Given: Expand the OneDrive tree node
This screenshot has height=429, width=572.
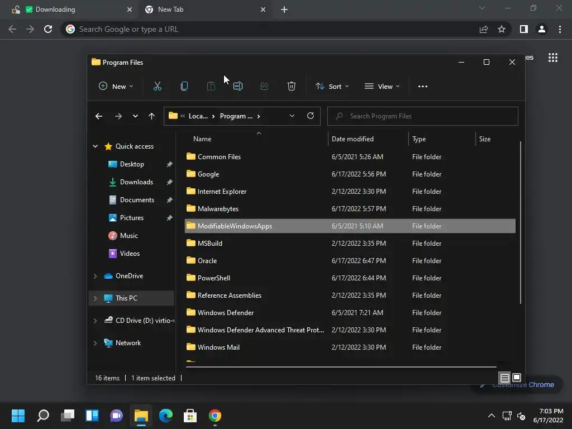Looking at the screenshot, I should 95,276.
